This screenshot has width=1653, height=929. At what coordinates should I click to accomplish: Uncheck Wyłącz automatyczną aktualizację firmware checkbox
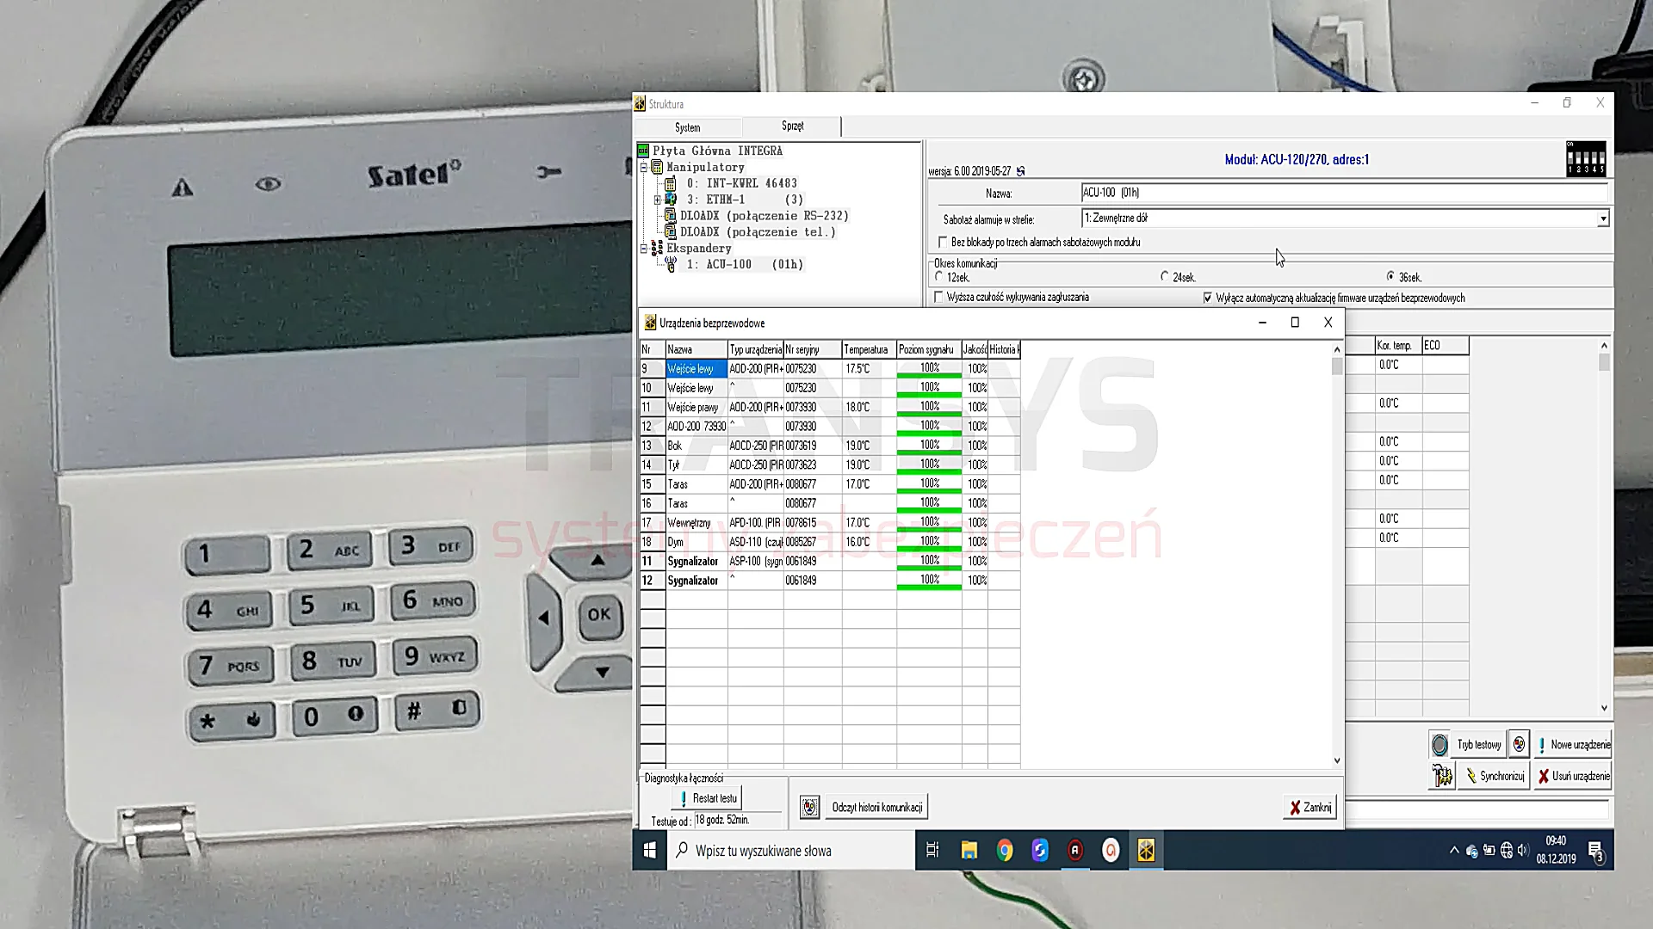tap(1207, 298)
